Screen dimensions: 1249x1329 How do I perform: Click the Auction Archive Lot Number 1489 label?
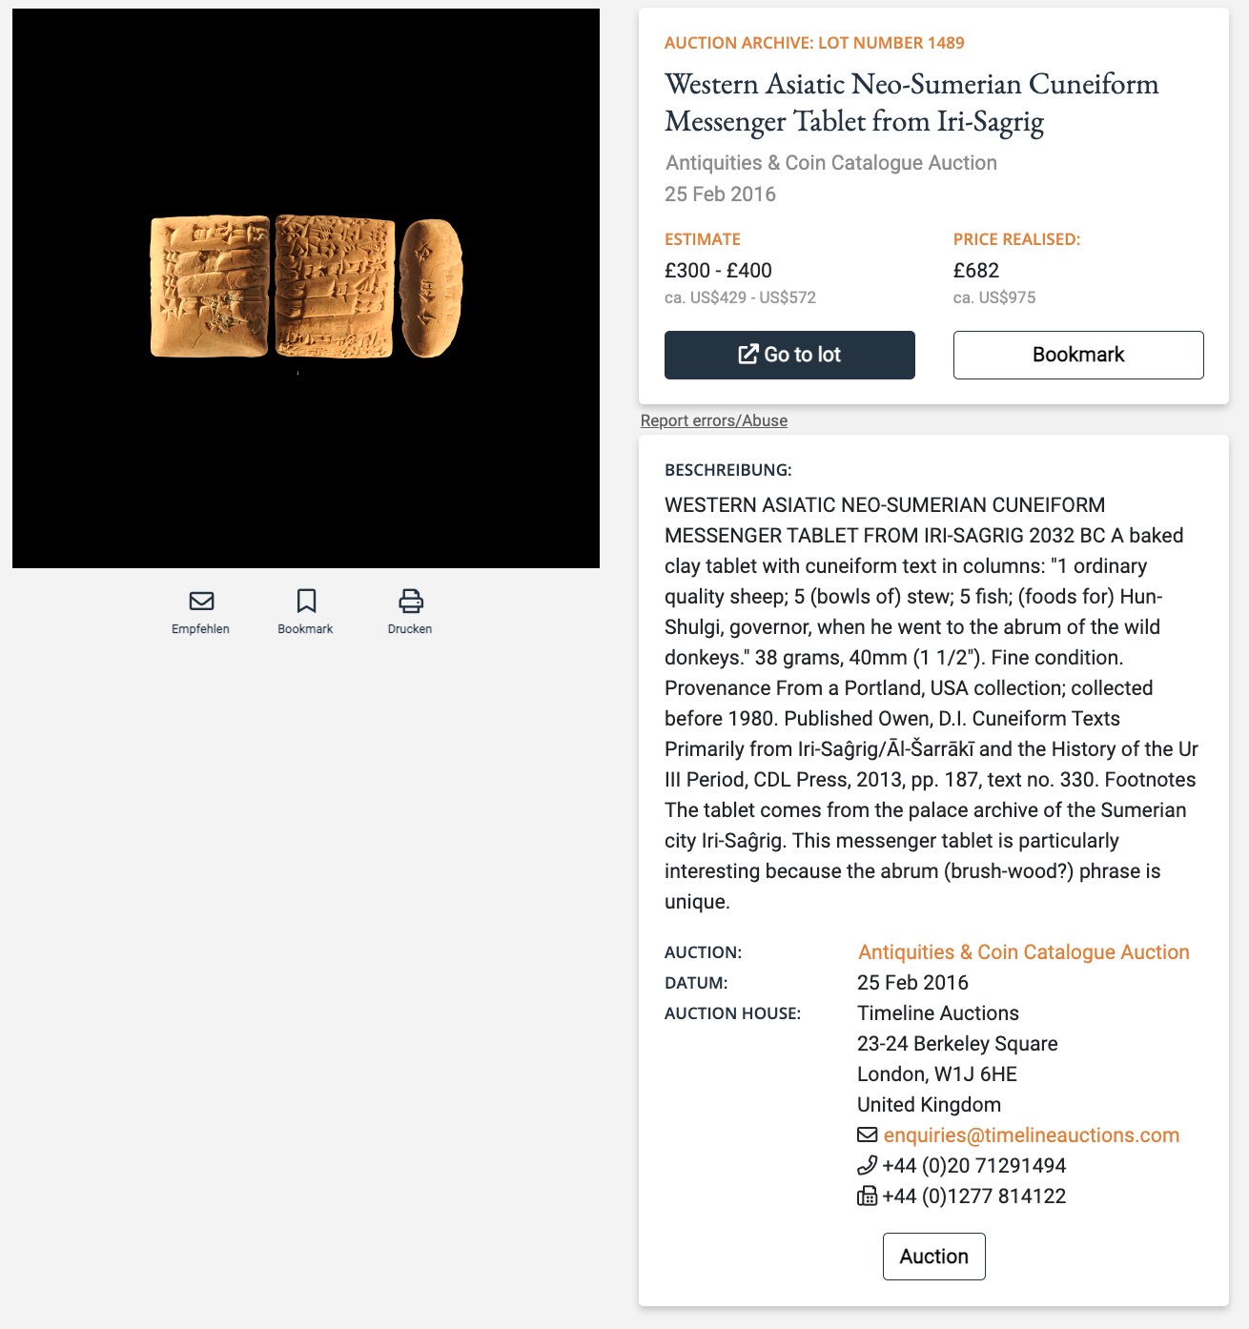[x=814, y=43]
